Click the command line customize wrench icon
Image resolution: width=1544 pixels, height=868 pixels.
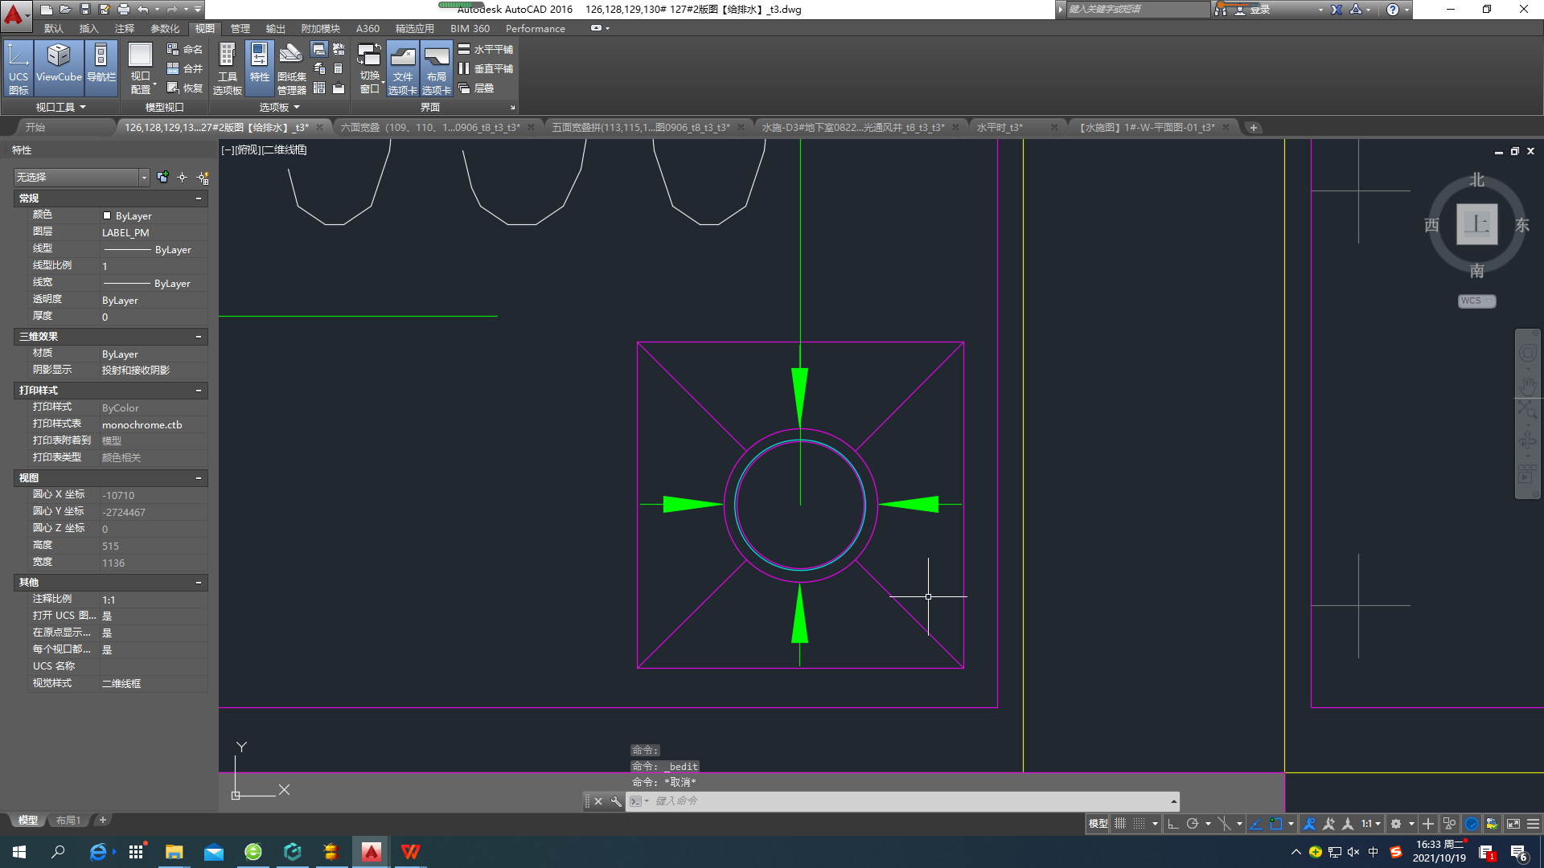tap(616, 801)
